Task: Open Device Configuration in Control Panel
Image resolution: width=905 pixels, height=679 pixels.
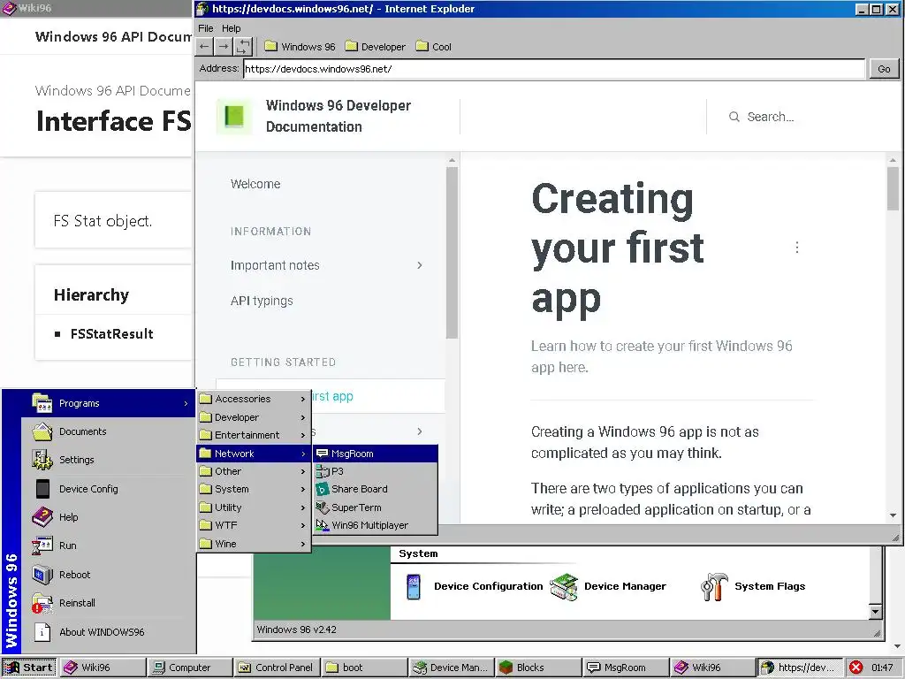Action: point(474,587)
